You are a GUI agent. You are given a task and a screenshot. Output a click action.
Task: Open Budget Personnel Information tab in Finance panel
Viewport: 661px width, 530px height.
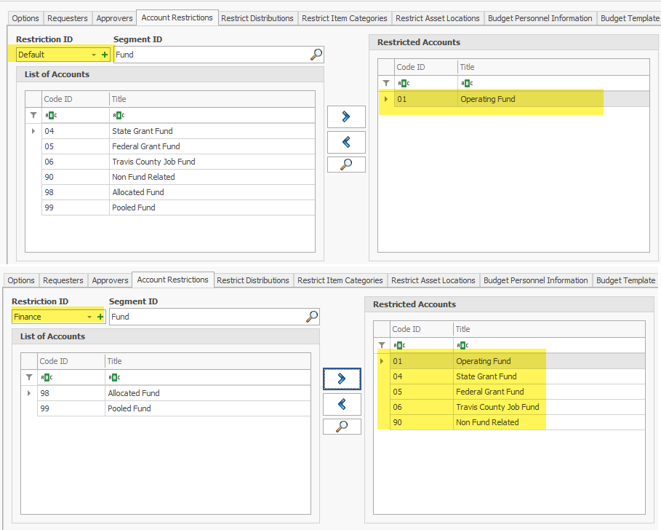(535, 280)
